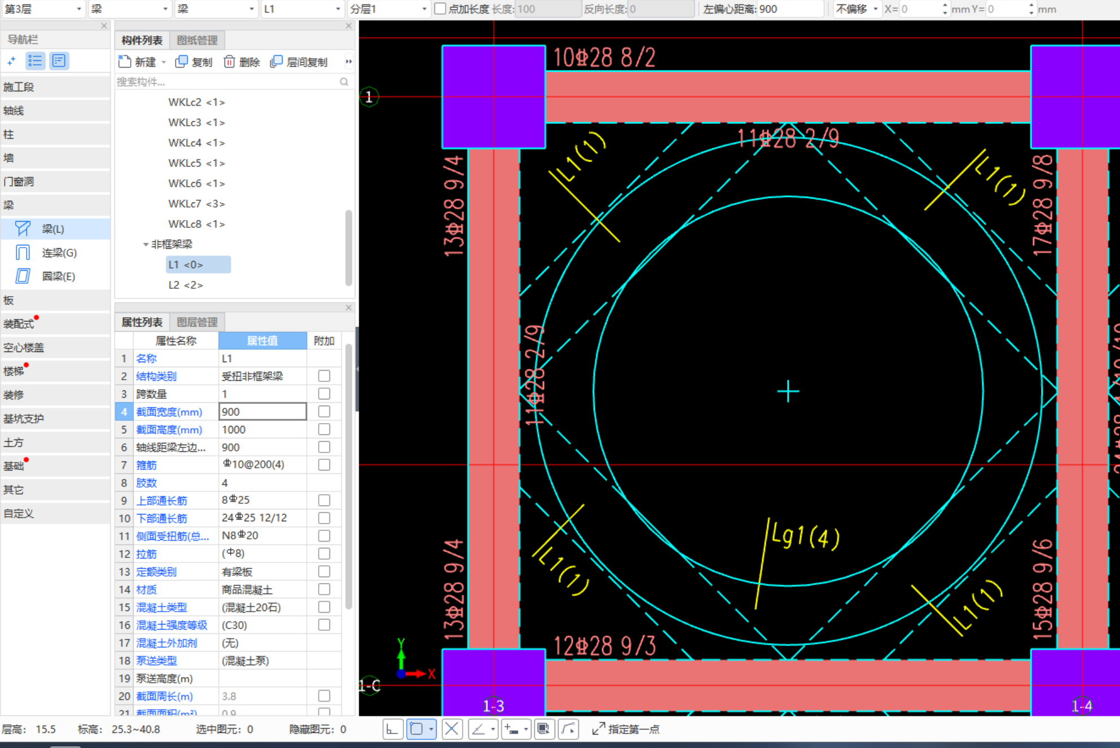The height and width of the screenshot is (748, 1120).
Task: Select L2 <2> in component list
Action: (186, 285)
